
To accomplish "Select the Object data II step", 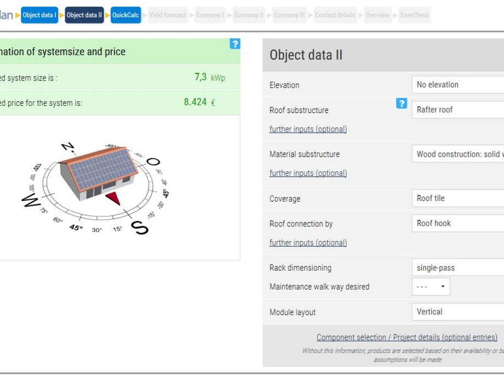I will pyautogui.click(x=84, y=15).
